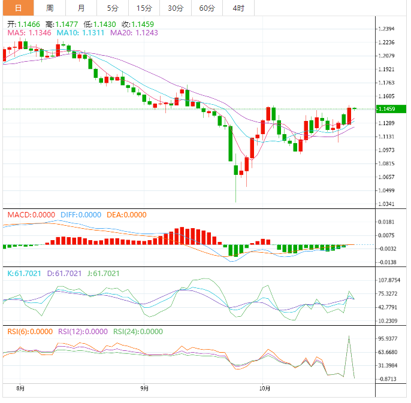Click the 0.0181 MACD axis label
The width and height of the screenshot is (411, 403).
click(386, 222)
